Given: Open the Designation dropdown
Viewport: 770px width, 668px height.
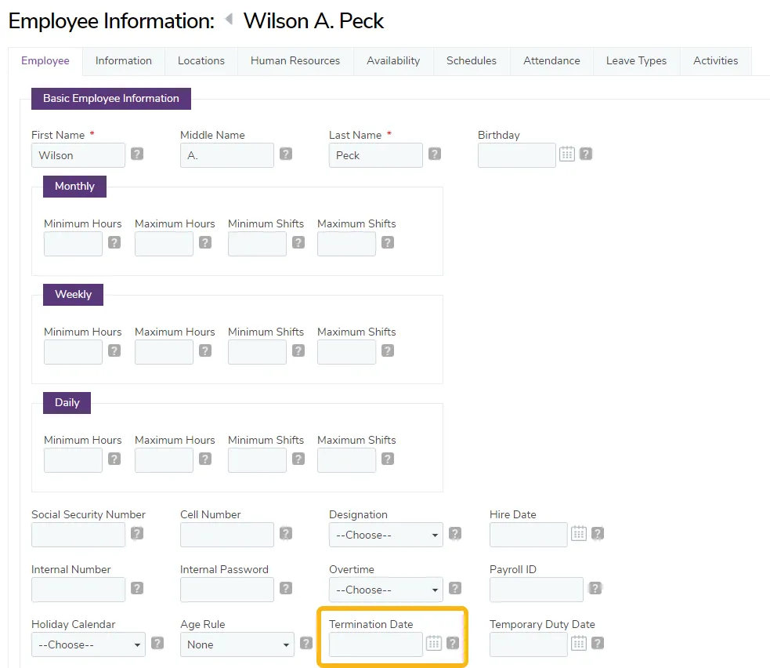Looking at the screenshot, I should (x=386, y=535).
